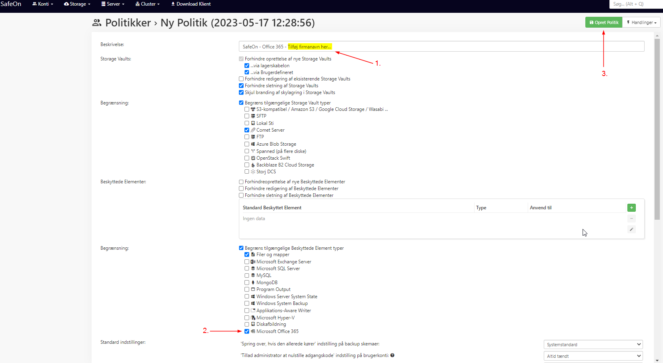Click the Microsoft Exchange Server icon
This screenshot has width=663, height=363.
pyautogui.click(x=253, y=262)
